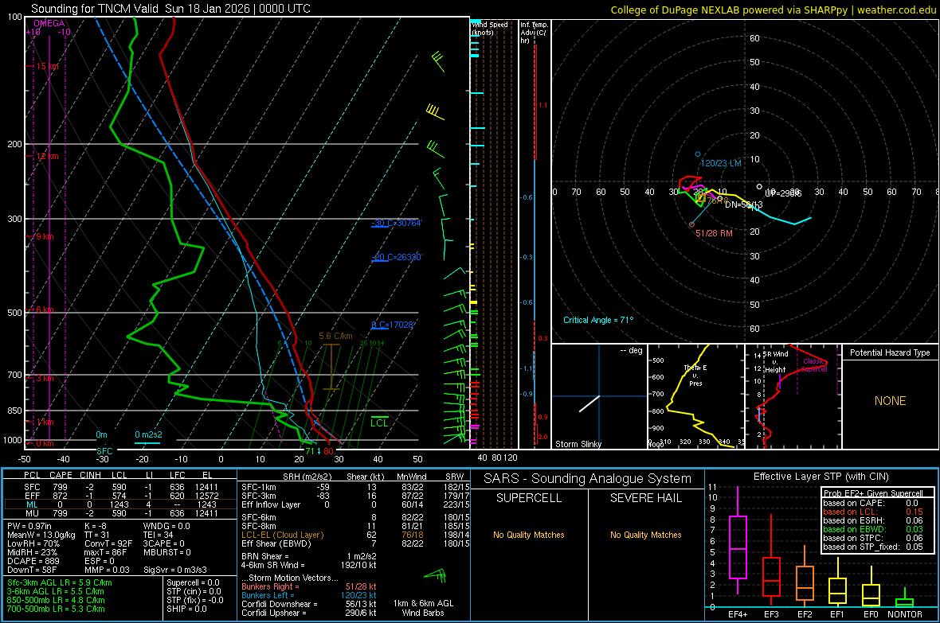Click the SUPERCELL column heading

coord(529,498)
